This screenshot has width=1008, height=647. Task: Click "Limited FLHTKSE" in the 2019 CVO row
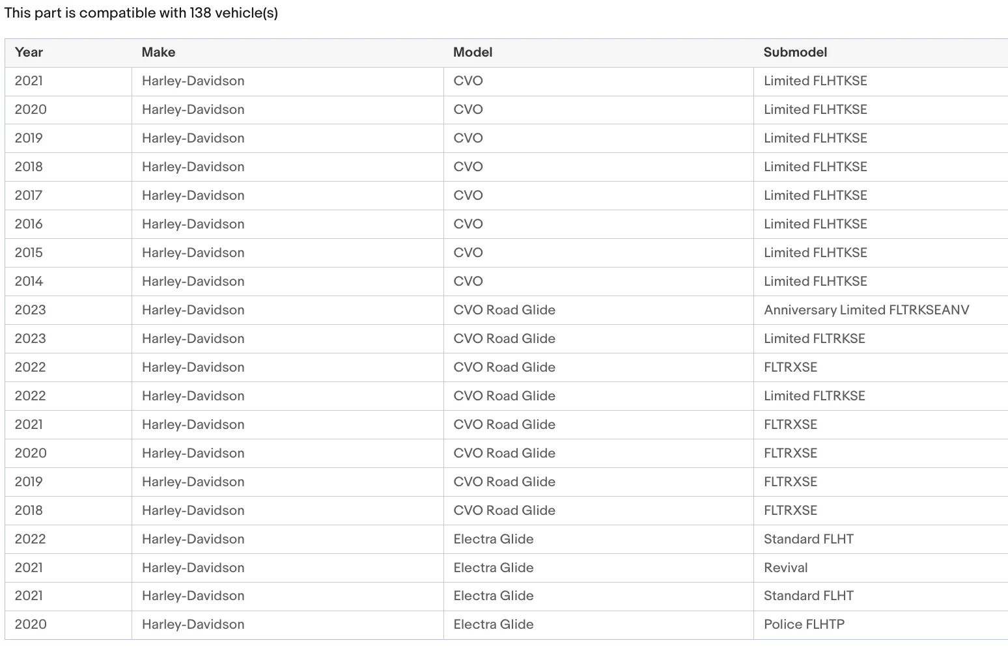coord(815,138)
